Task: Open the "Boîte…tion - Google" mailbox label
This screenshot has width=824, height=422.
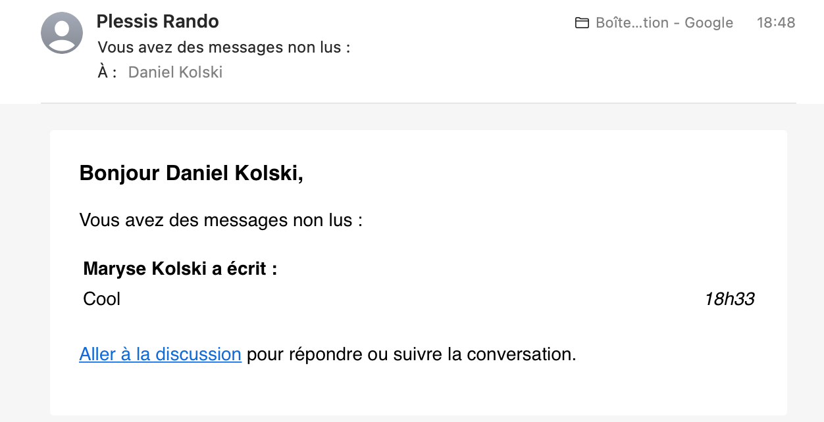Action: pyautogui.click(x=663, y=23)
